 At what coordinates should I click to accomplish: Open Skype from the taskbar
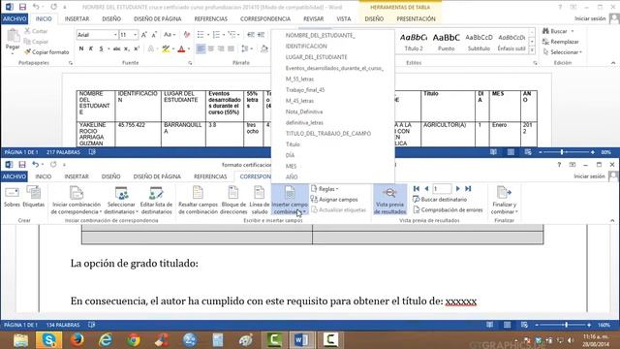point(49,340)
